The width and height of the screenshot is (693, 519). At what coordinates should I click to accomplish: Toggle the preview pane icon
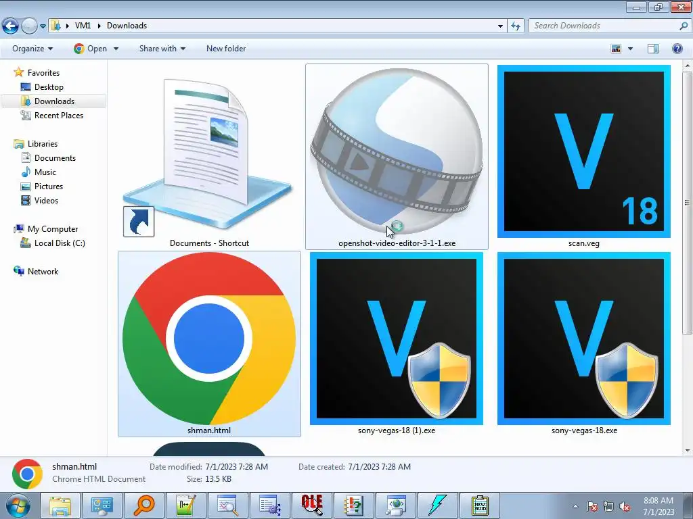point(653,49)
